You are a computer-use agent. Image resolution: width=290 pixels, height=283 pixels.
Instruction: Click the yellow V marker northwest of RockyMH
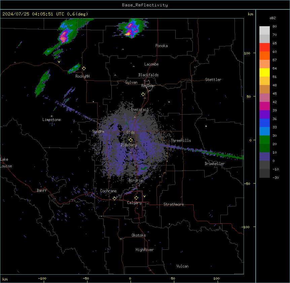59,62
